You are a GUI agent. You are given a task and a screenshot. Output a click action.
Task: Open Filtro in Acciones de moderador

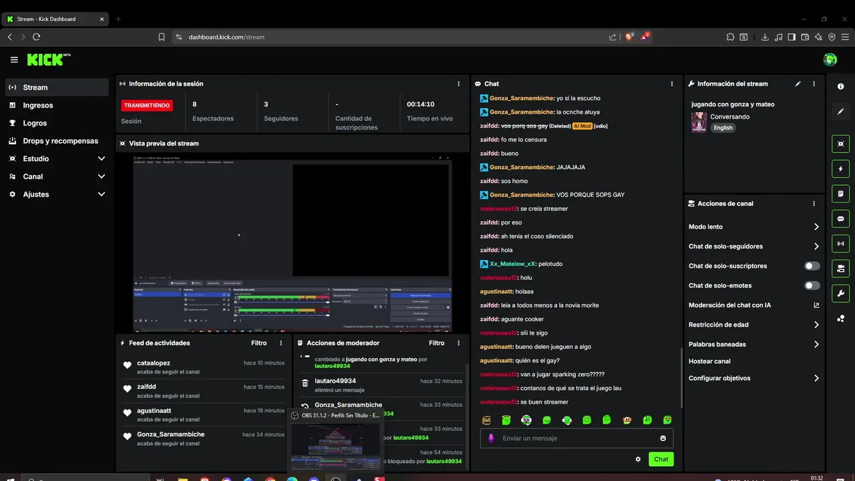436,343
